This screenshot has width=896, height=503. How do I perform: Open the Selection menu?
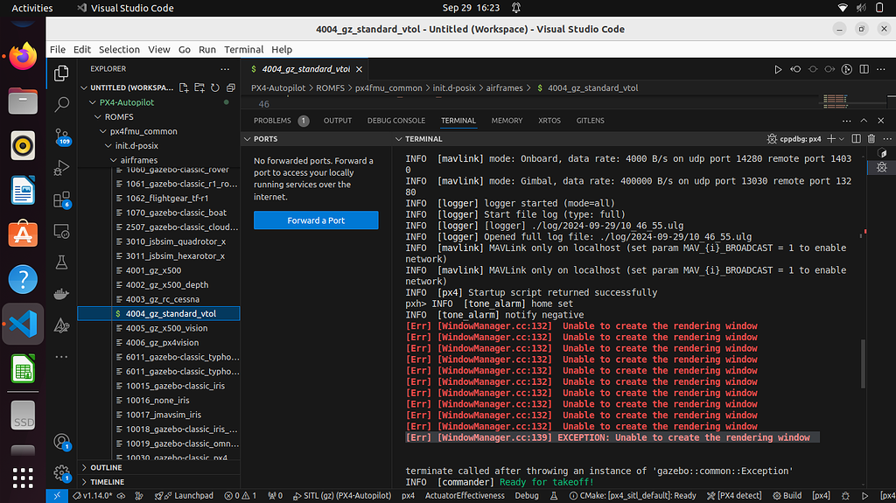coord(119,50)
